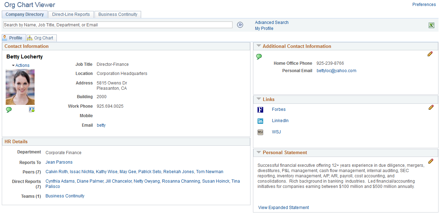Click the green chat status icon under photo
Viewport: 441px width, 215px height.
[8, 110]
